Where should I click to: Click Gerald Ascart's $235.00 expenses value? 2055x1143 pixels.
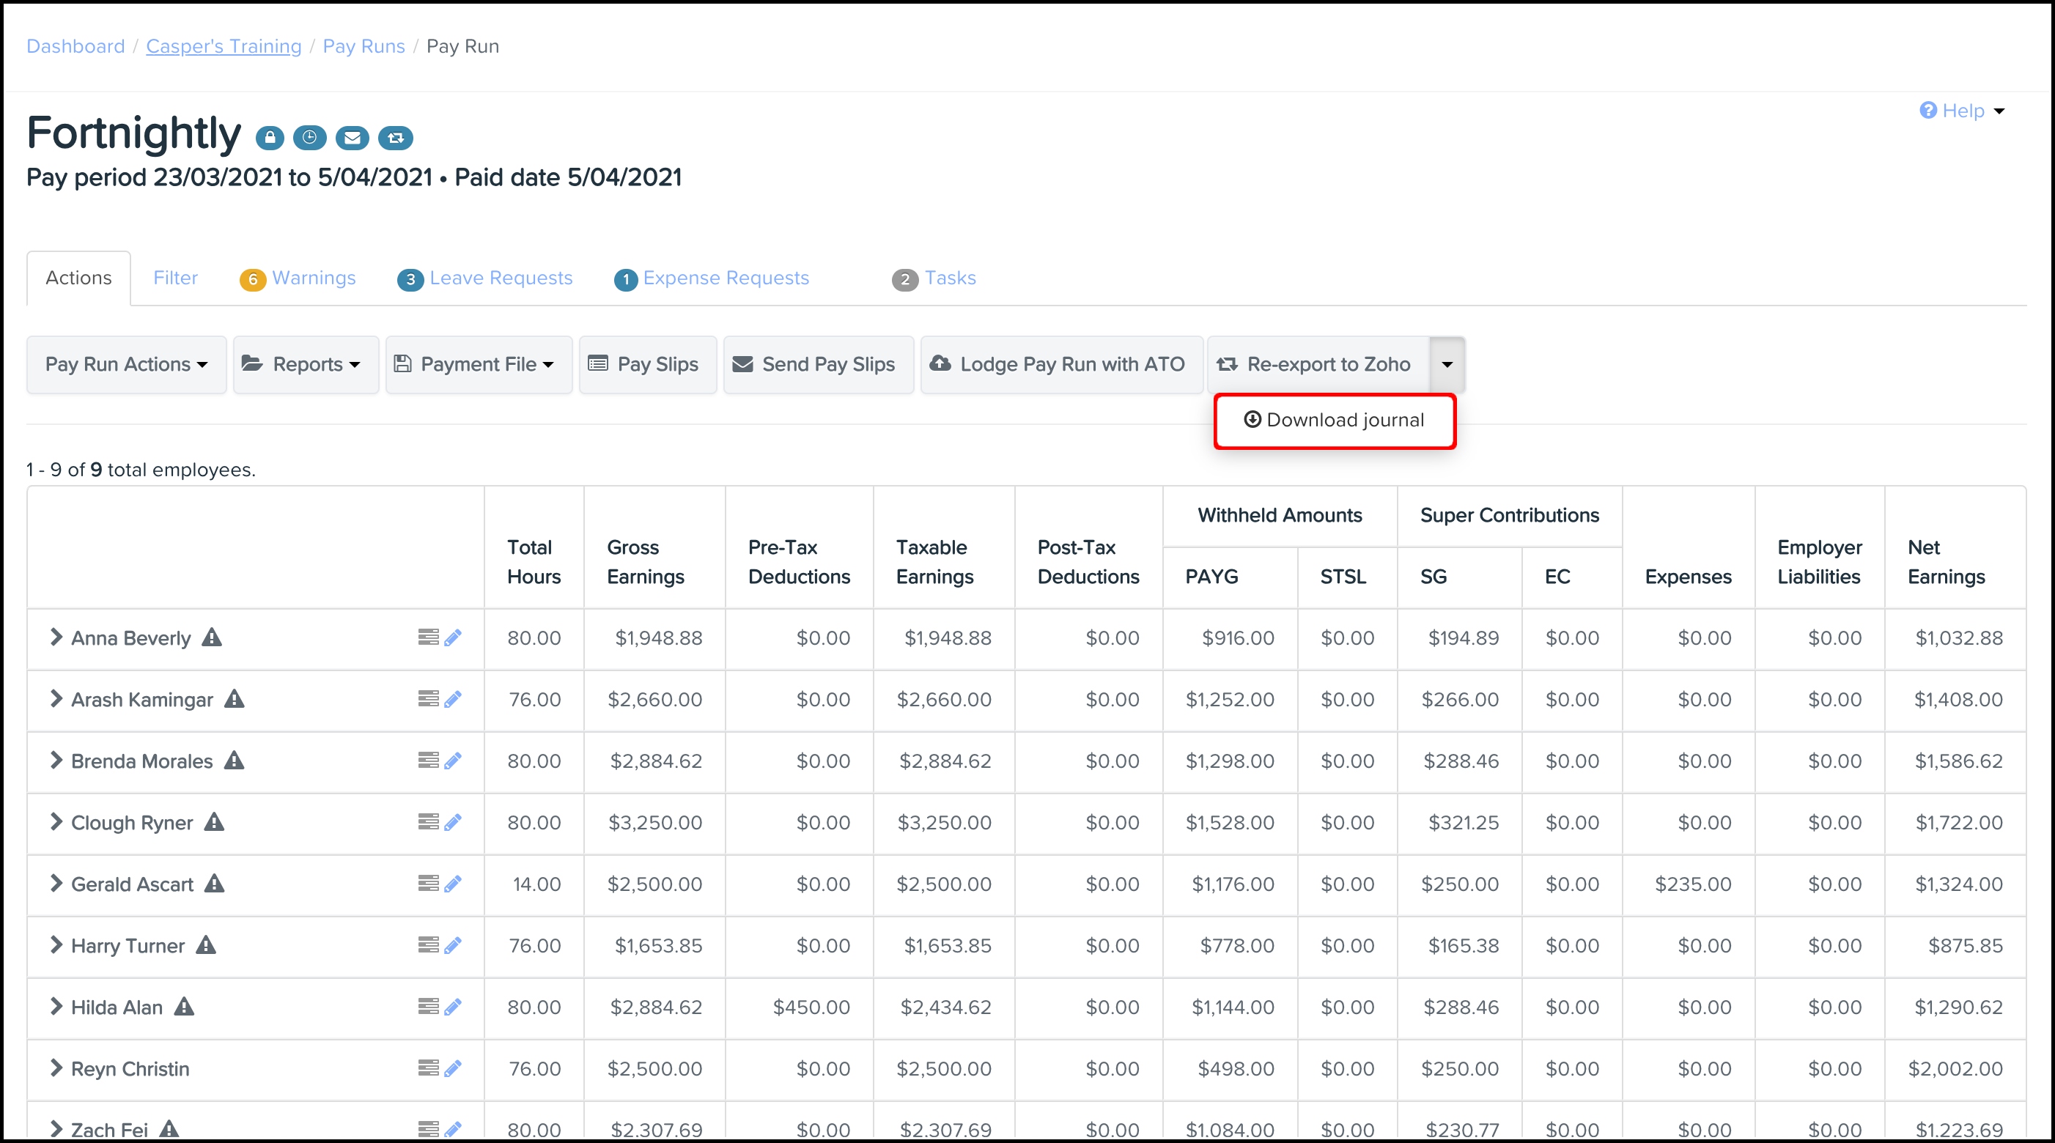[1693, 884]
